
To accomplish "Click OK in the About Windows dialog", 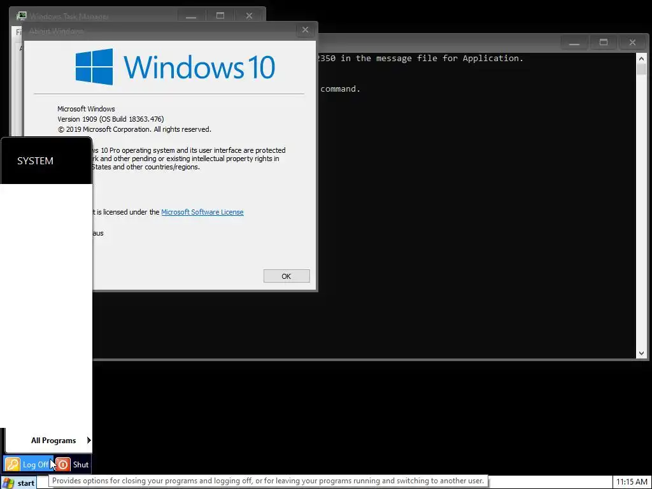I will click(287, 276).
